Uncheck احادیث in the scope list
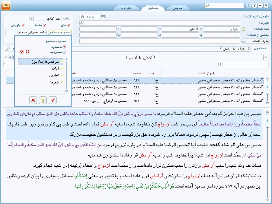 (x=62, y=75)
